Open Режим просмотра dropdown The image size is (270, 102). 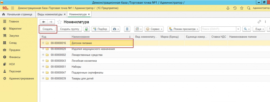(x=184, y=29)
